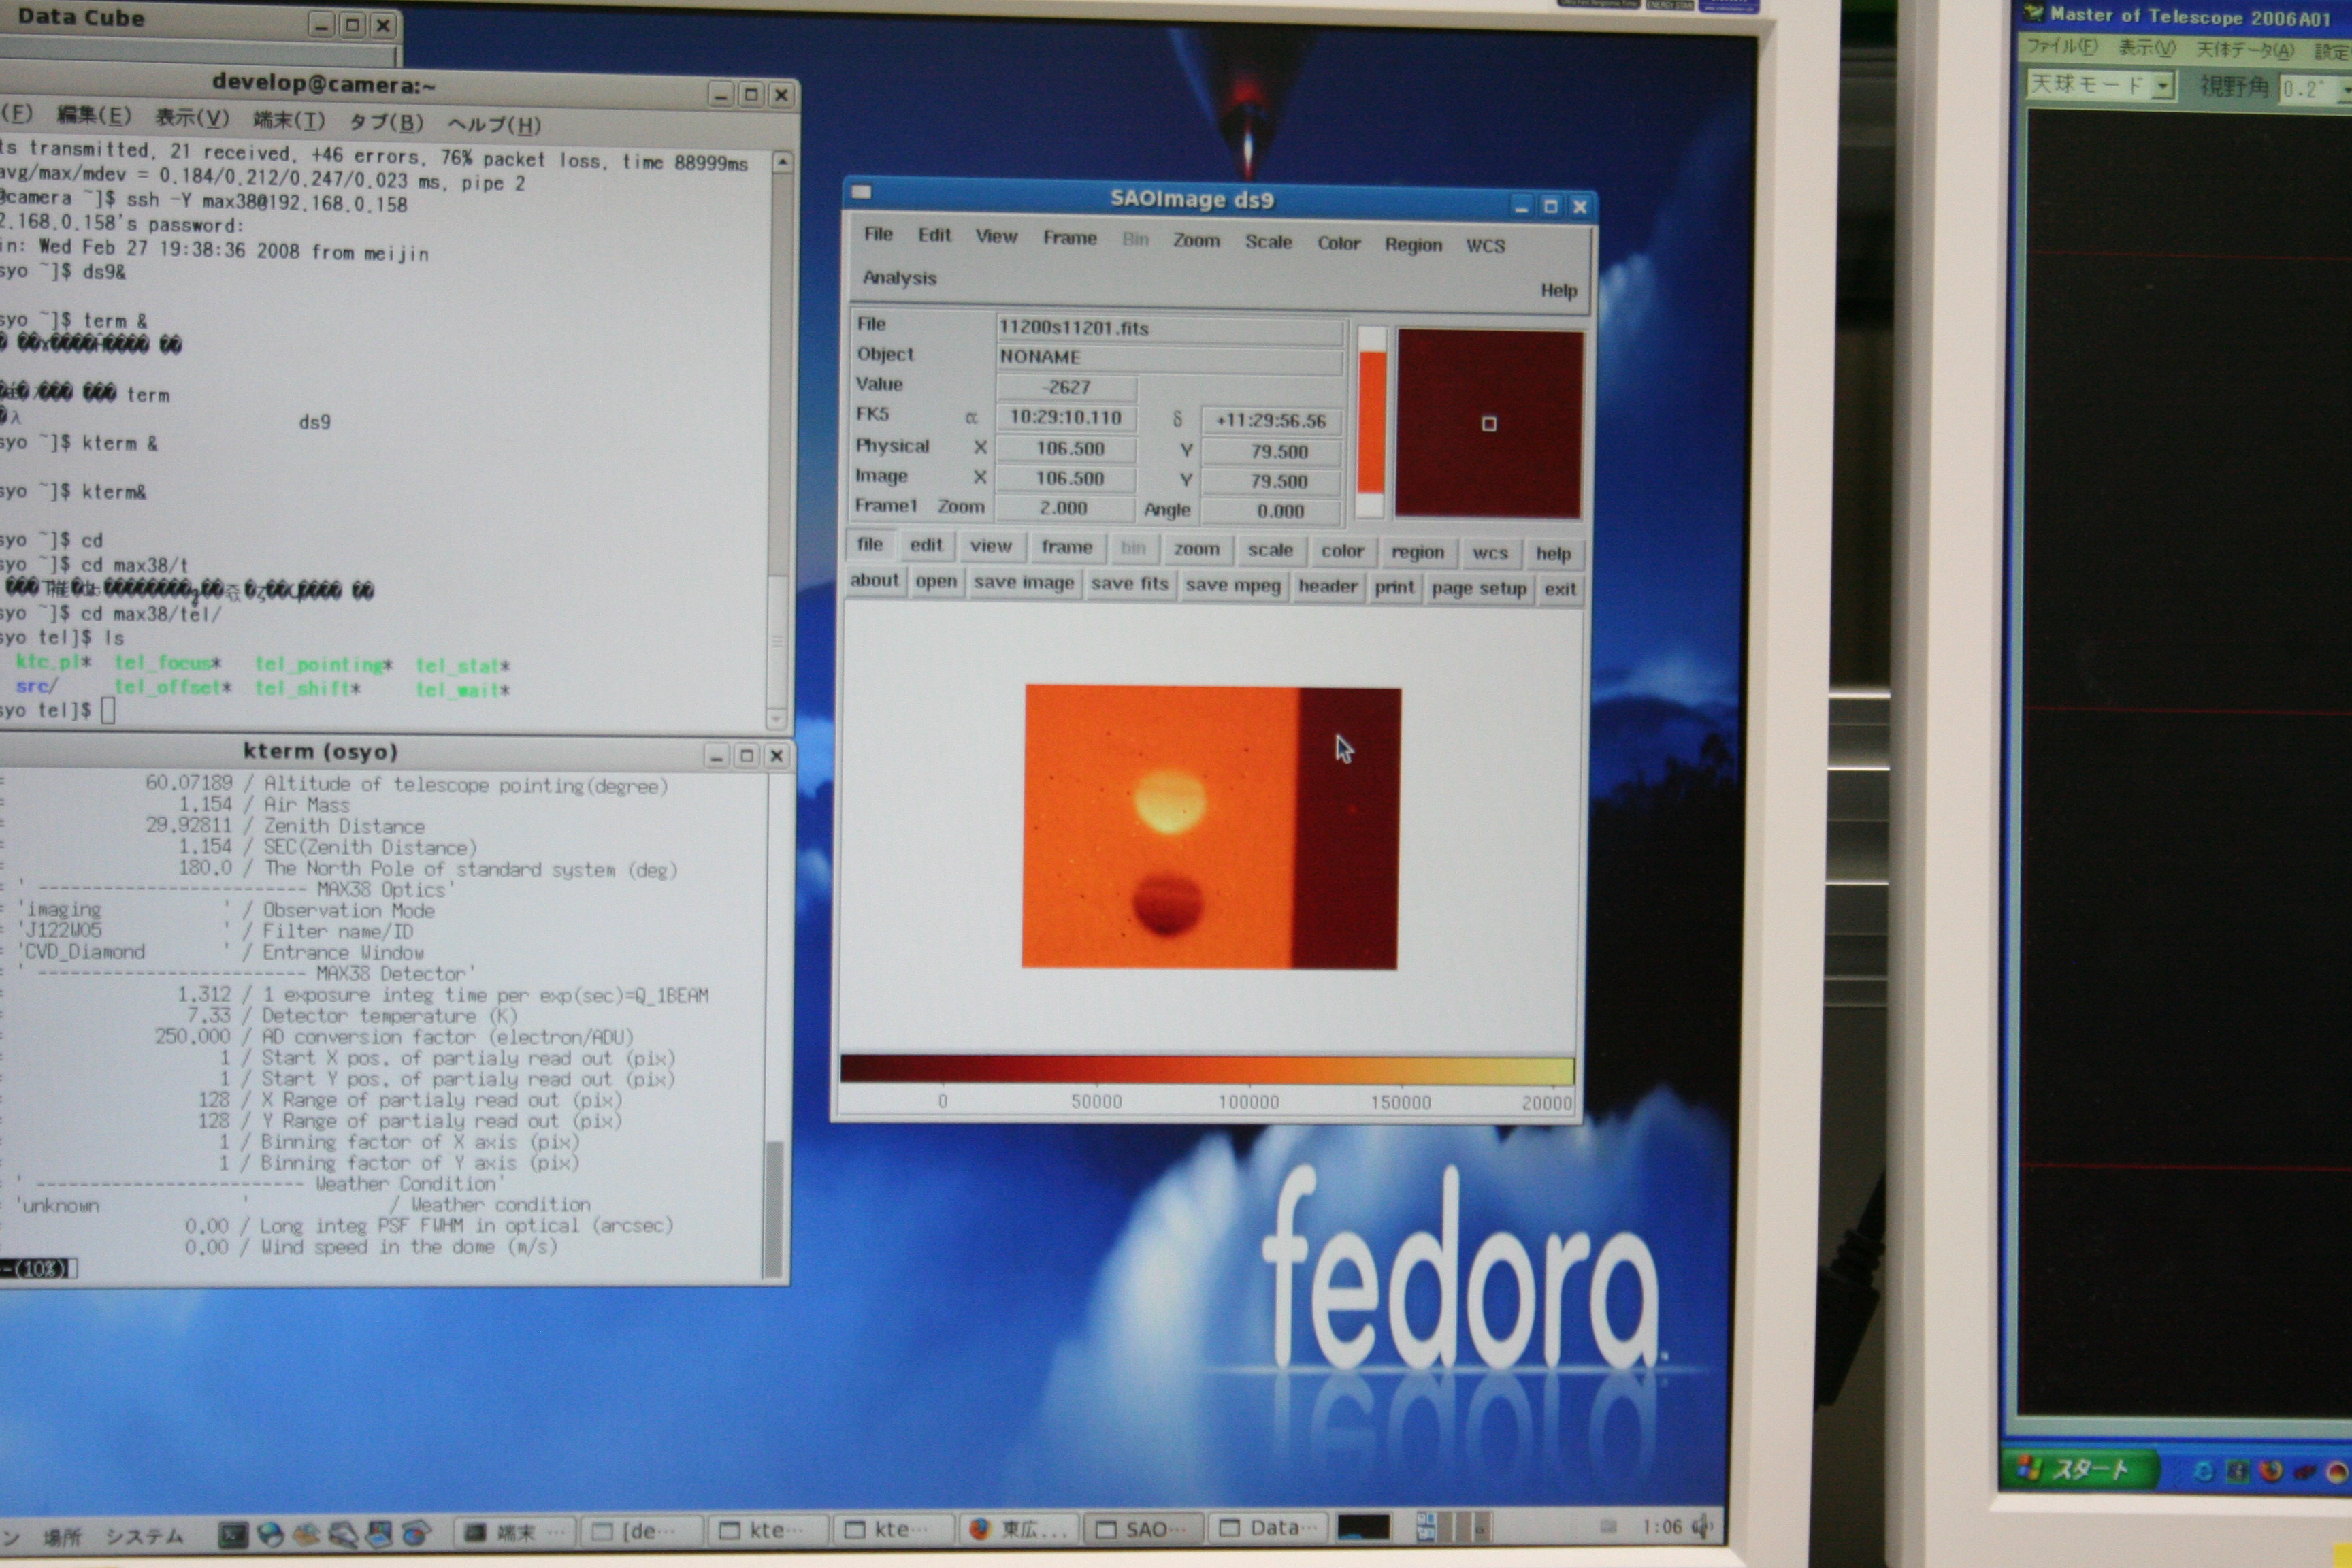The height and width of the screenshot is (1568, 2352).
Task: Click Internet Explorer quick launch icon
Action: coord(2203,1472)
